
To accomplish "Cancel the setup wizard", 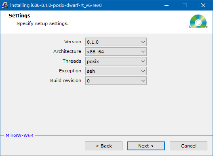I will coord(188,146).
